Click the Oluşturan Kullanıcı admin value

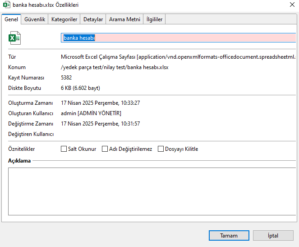pos(91,113)
